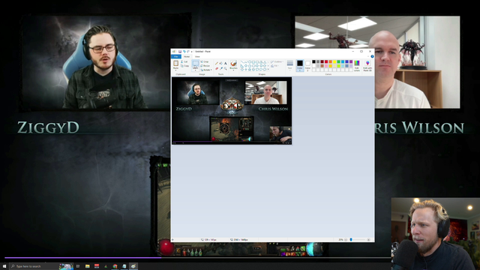Select the Eraser tool
480x270 pixels.
(x=217, y=68)
